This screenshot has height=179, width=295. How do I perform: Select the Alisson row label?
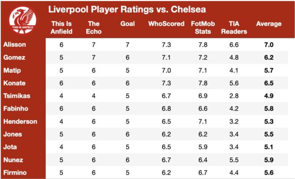tap(15, 45)
